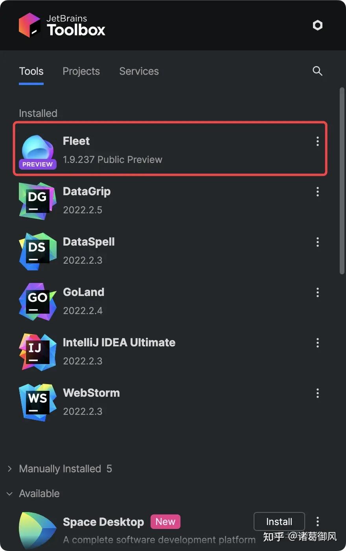Image resolution: width=346 pixels, height=551 pixels.
Task: Expand the Manually Installed section
Action: pyautogui.click(x=60, y=469)
